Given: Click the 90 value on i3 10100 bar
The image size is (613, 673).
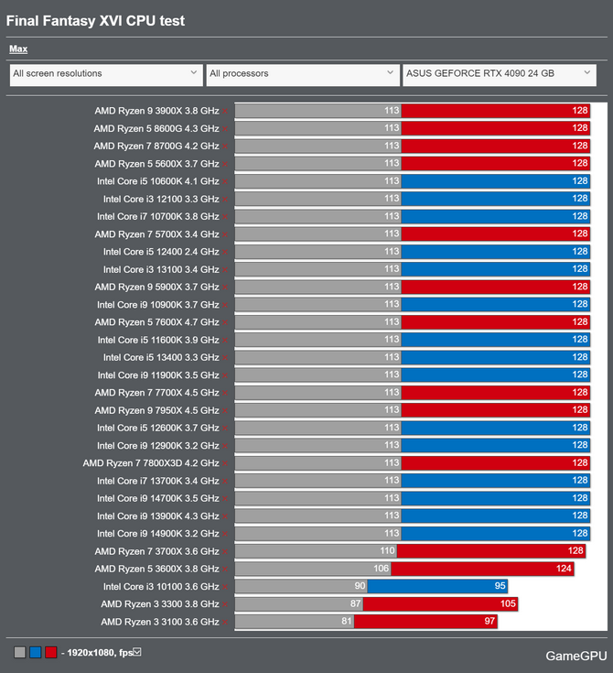Looking at the screenshot, I should (x=360, y=586).
